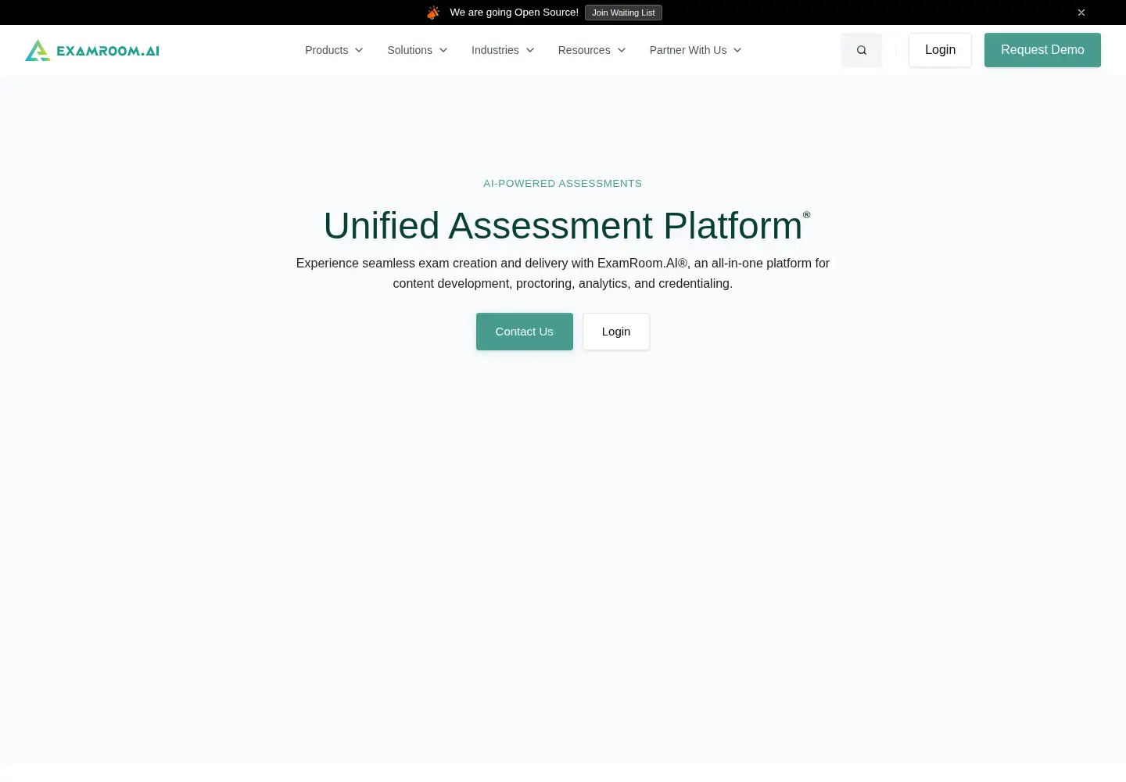Click 'We are going Open Source!' text
This screenshot has width=1126, height=782.
click(x=515, y=13)
